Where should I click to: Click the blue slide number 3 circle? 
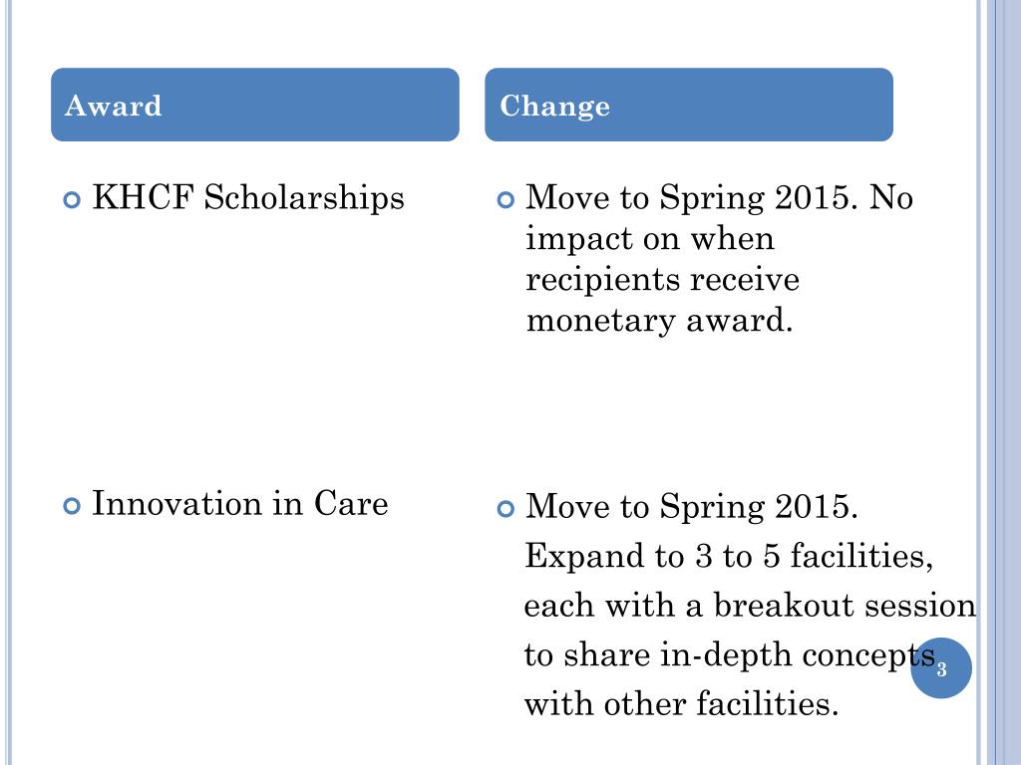click(941, 668)
